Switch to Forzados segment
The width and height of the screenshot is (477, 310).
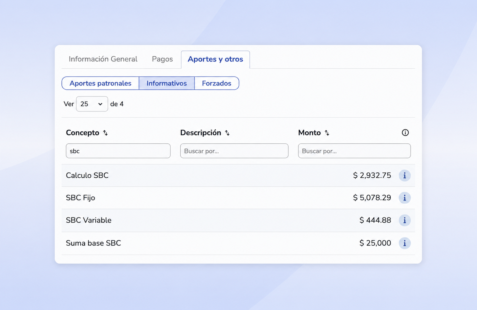(x=217, y=83)
